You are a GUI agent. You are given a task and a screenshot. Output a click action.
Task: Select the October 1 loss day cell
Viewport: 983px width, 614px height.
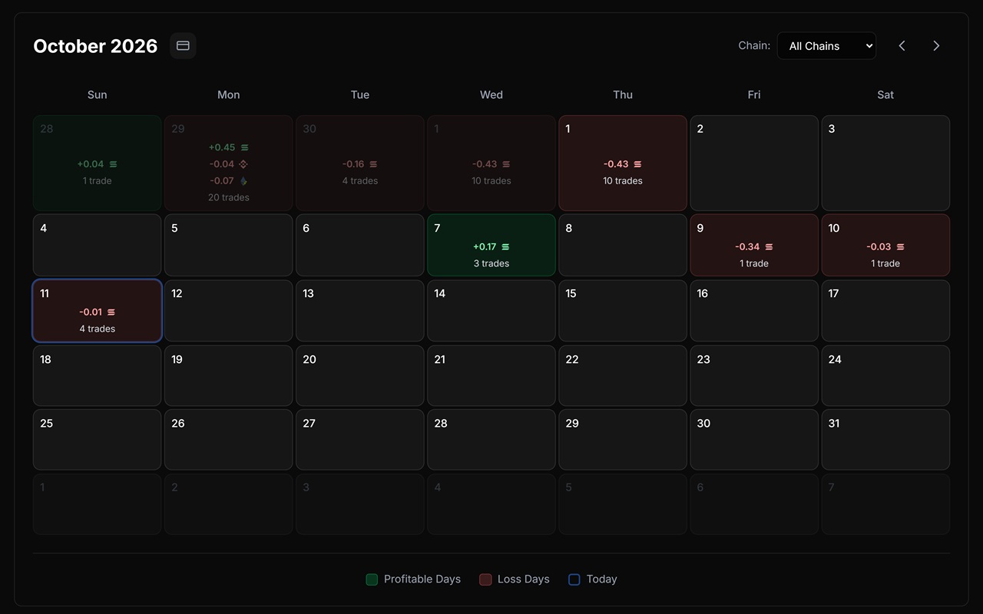pos(623,163)
